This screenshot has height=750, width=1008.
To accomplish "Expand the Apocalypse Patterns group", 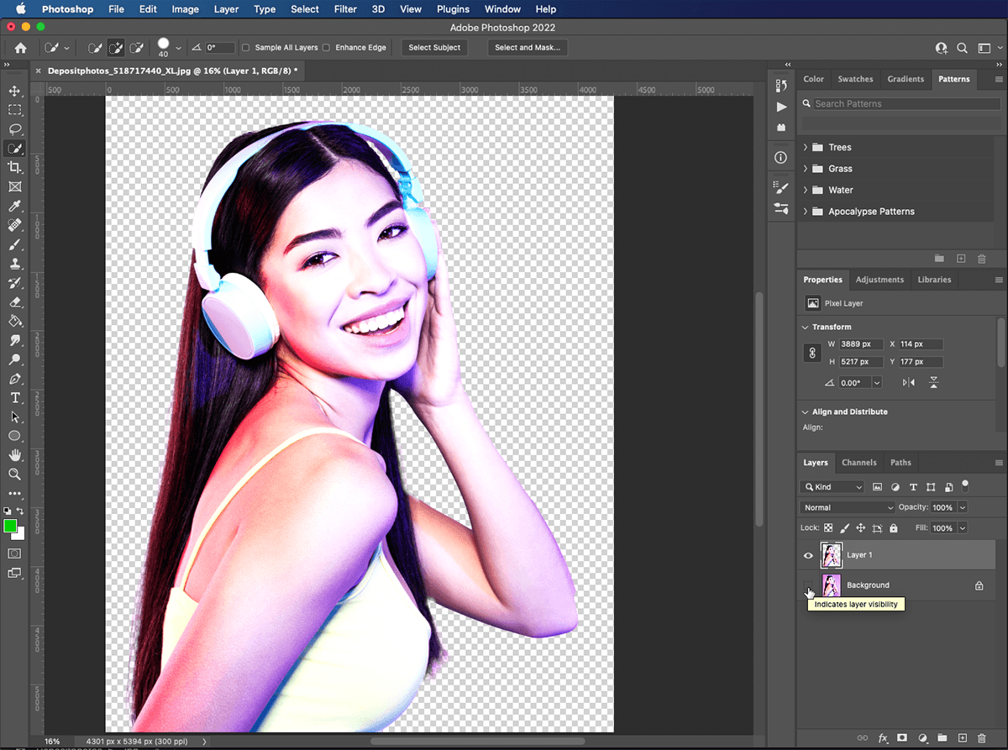I will pyautogui.click(x=804, y=211).
